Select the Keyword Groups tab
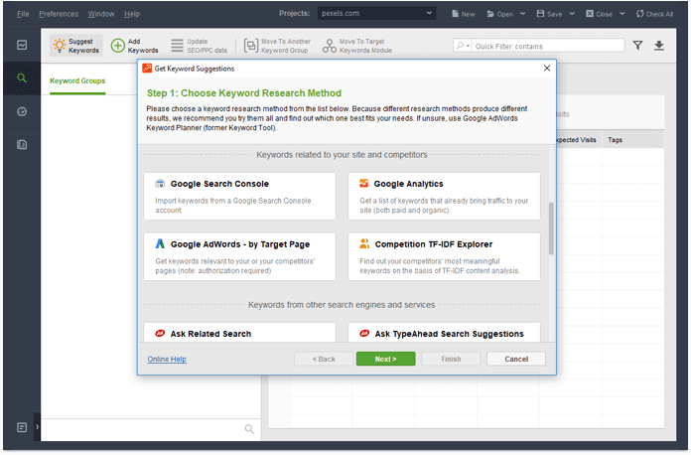The image size is (691, 455). click(x=77, y=81)
